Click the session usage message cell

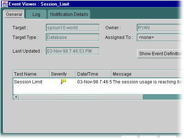(148, 82)
